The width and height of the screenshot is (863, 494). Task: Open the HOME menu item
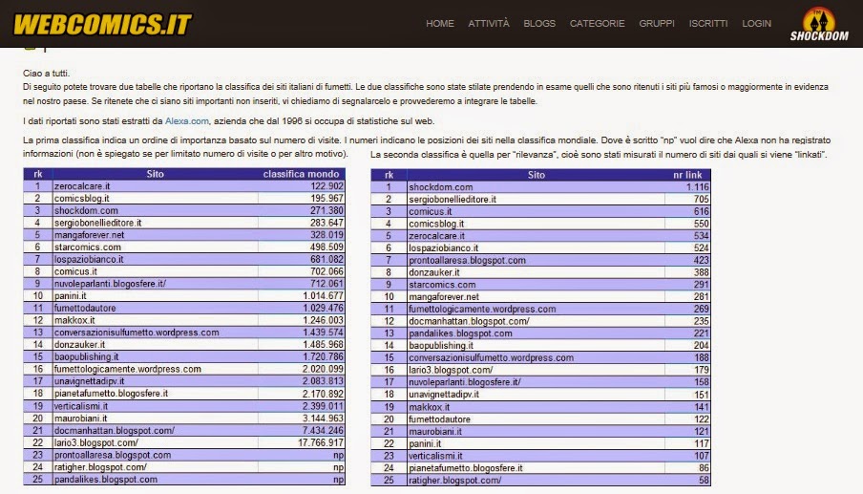point(440,24)
